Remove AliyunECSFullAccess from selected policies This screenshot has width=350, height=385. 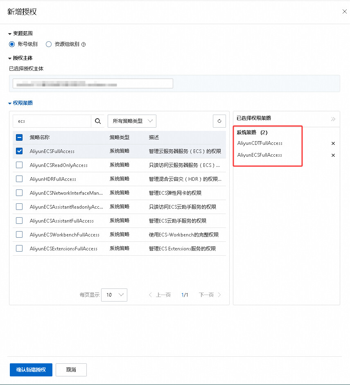click(x=333, y=155)
